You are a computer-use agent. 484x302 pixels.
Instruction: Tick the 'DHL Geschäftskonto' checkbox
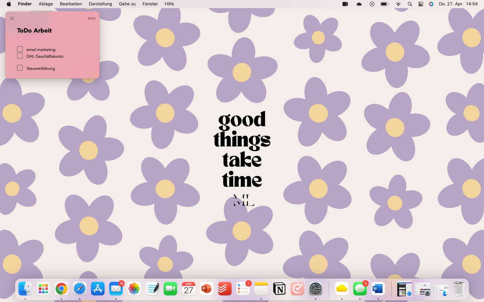pos(20,56)
